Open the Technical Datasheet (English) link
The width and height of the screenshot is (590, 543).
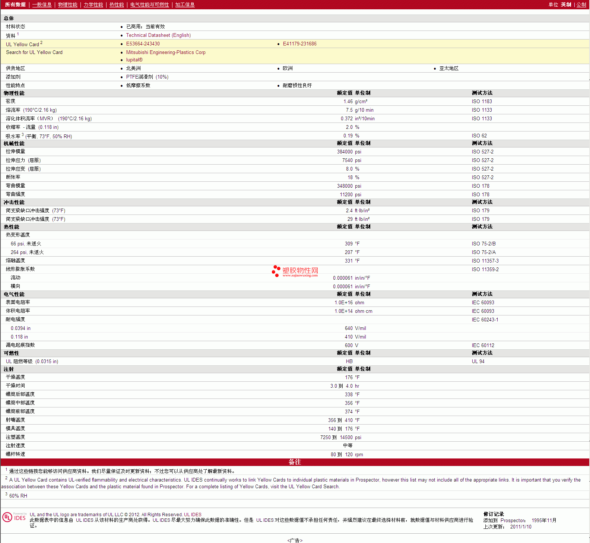point(158,35)
